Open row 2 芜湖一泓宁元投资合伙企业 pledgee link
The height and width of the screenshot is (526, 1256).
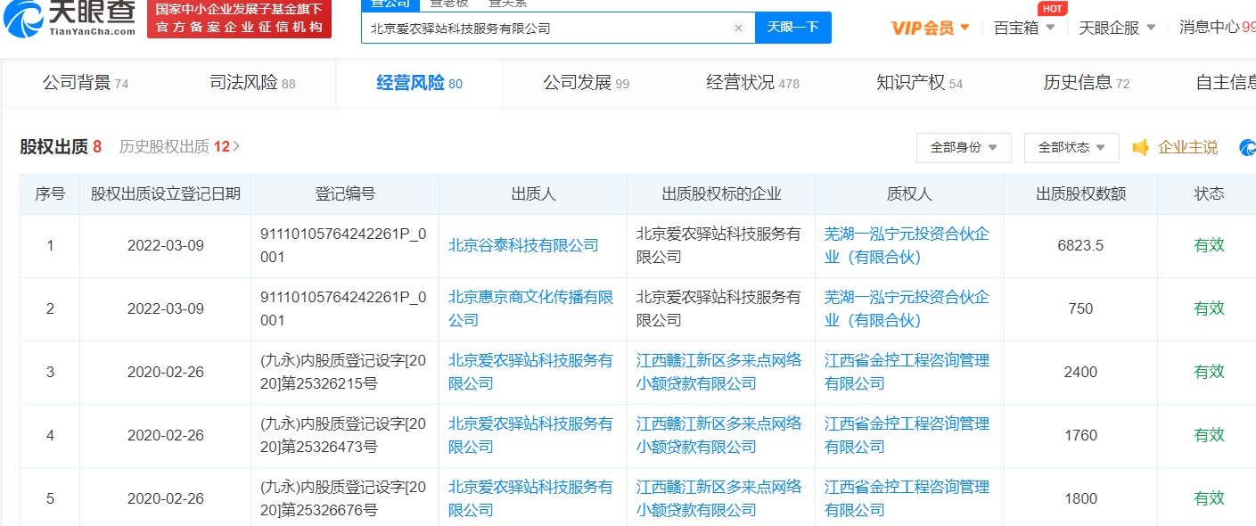point(907,308)
